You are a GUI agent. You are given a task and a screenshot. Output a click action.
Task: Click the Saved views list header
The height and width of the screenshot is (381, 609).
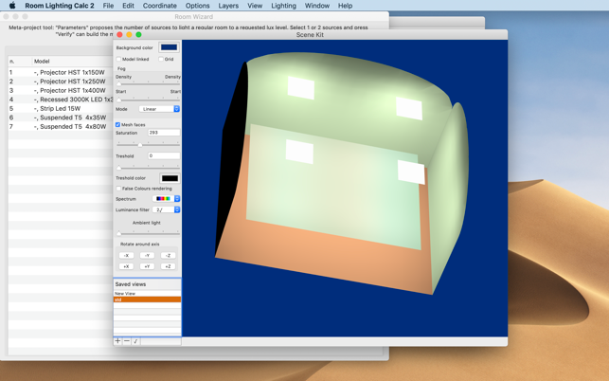pos(147,284)
